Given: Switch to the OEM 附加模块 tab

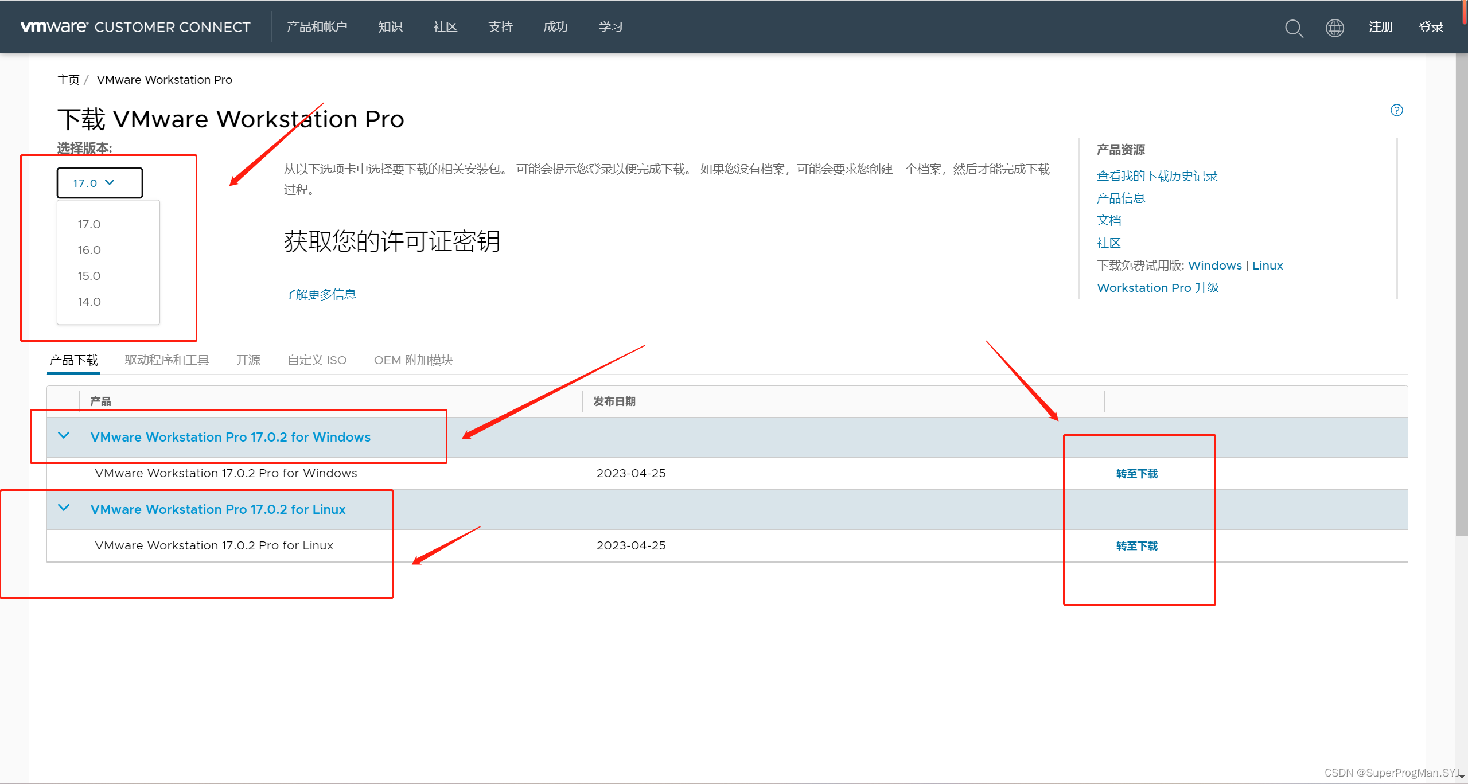Looking at the screenshot, I should pos(413,360).
